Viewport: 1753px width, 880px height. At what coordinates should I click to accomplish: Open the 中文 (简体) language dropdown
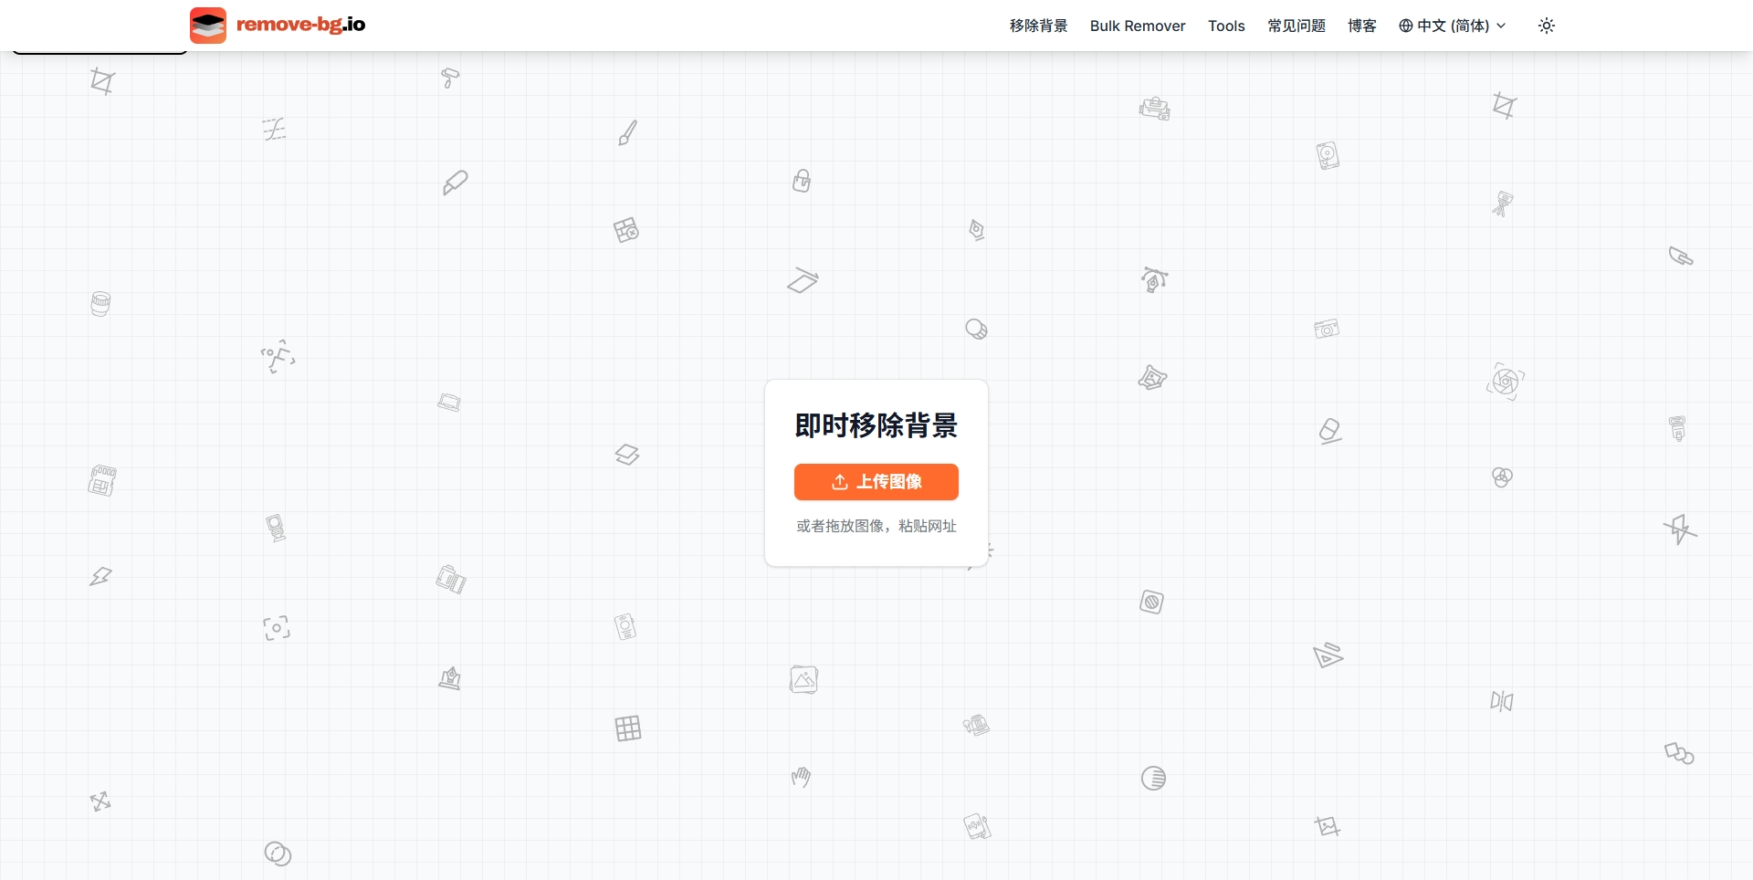1452,26
